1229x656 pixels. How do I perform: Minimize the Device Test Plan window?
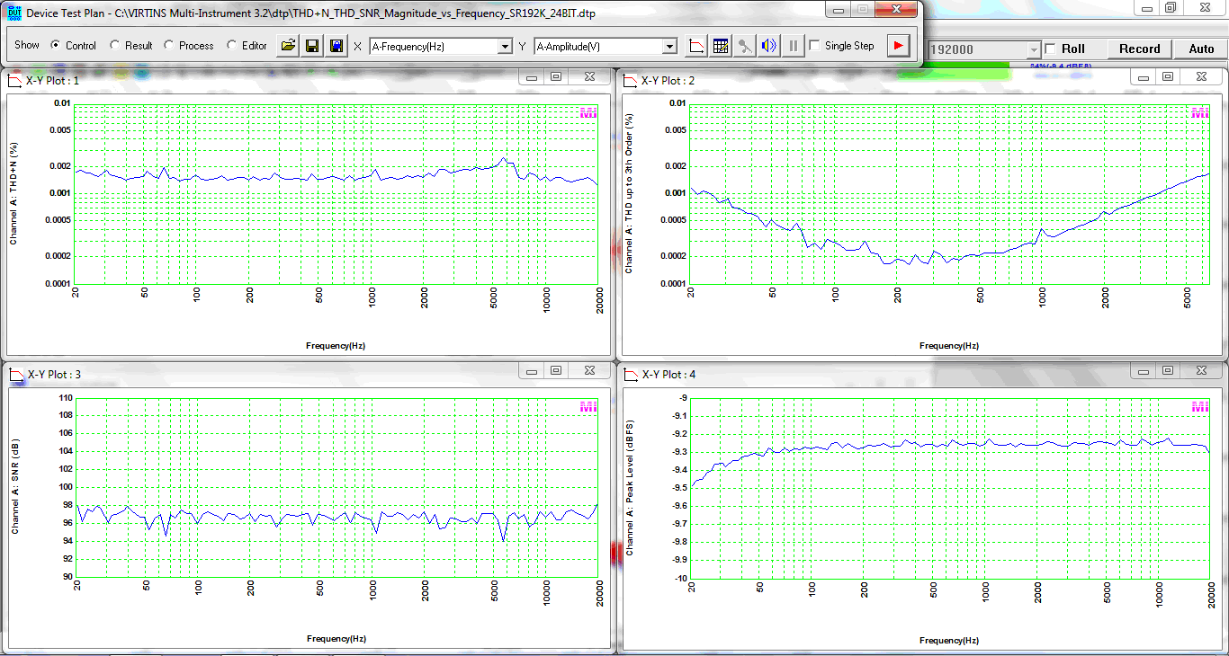(x=839, y=9)
